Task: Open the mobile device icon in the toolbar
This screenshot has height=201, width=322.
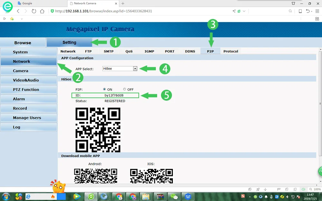Action: [300, 11]
